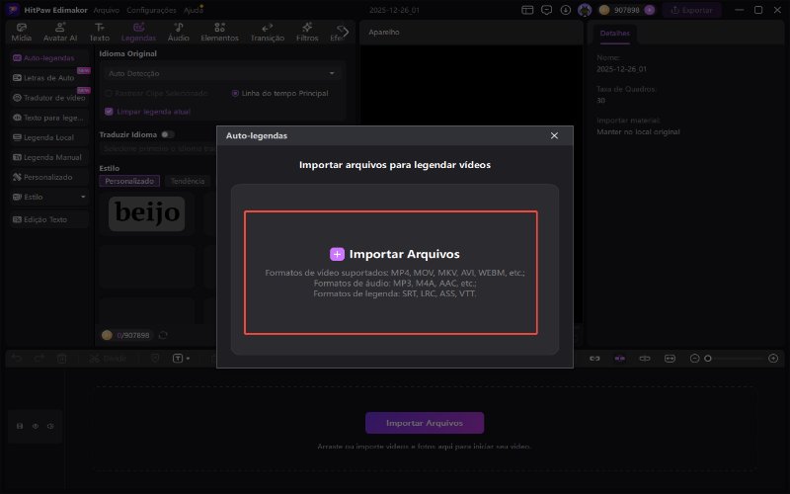Click the purple button beside the 907898 balance
This screenshot has height=494, width=790.
[x=650, y=10]
